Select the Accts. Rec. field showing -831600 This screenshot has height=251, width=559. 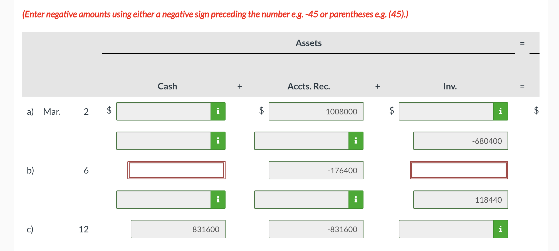(316, 229)
